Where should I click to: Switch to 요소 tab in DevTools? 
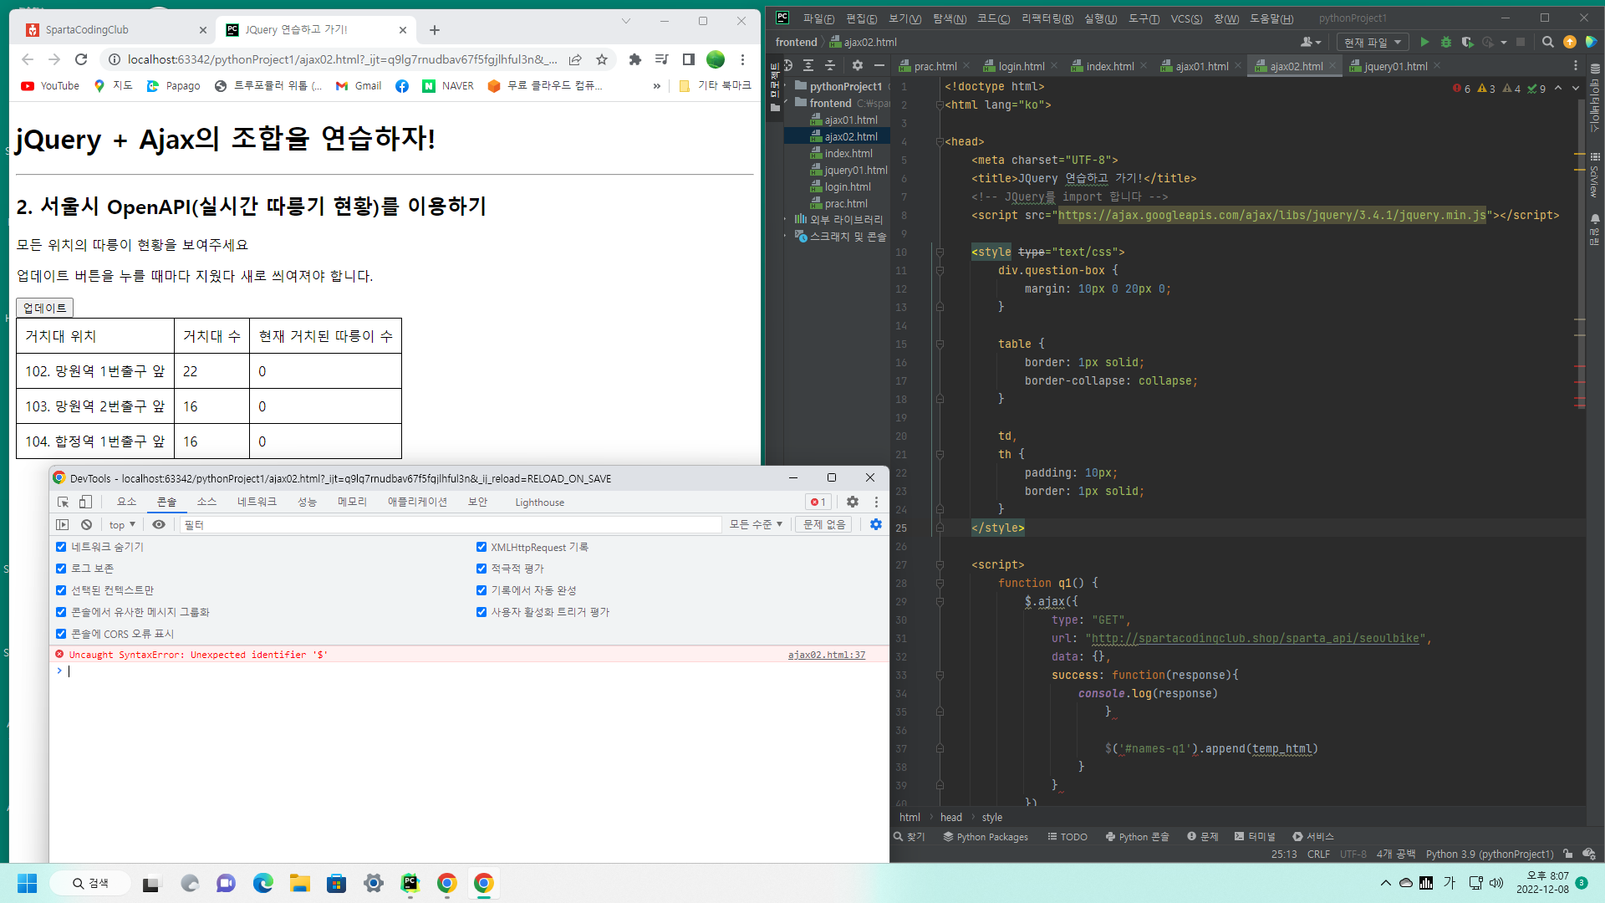click(x=126, y=502)
